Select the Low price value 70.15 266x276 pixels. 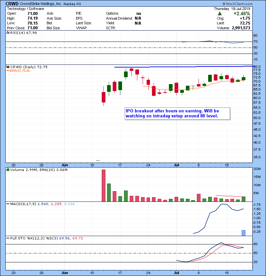(x=33, y=23)
